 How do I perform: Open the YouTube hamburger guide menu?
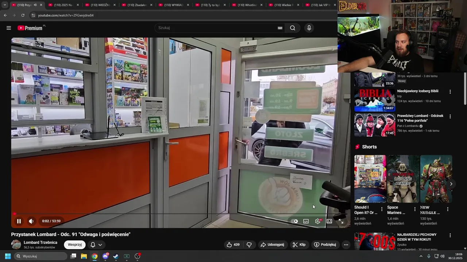click(x=9, y=28)
